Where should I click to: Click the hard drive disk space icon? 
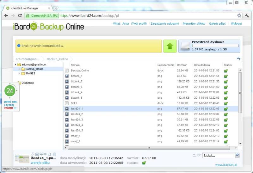pyautogui.click(x=185, y=46)
